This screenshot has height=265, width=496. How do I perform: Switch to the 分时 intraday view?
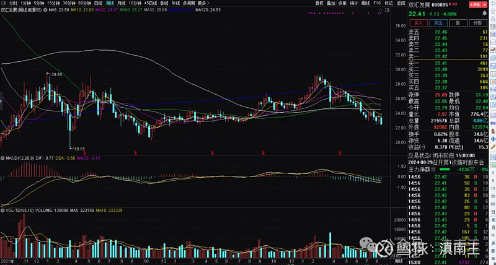coord(13,3)
